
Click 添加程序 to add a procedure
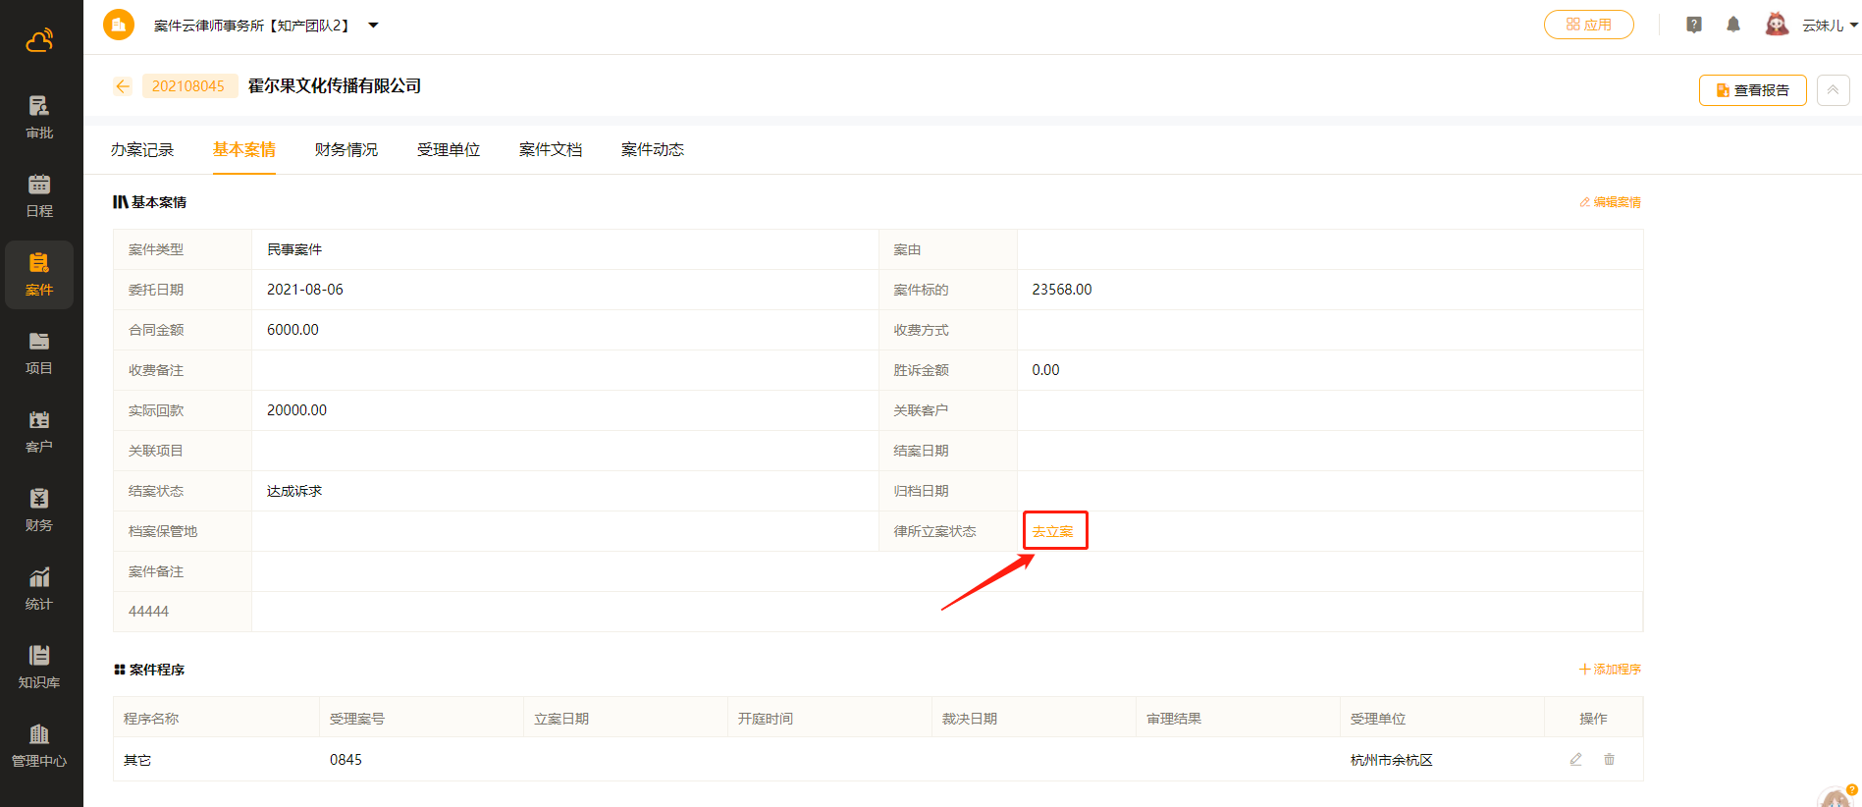click(x=1610, y=669)
